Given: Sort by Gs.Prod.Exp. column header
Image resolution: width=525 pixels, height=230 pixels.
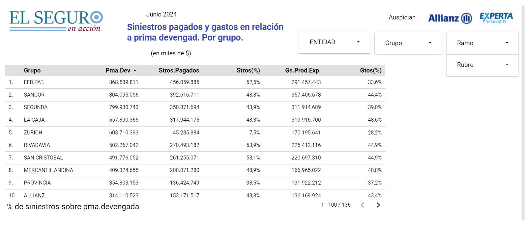Looking at the screenshot, I should (x=303, y=71).
